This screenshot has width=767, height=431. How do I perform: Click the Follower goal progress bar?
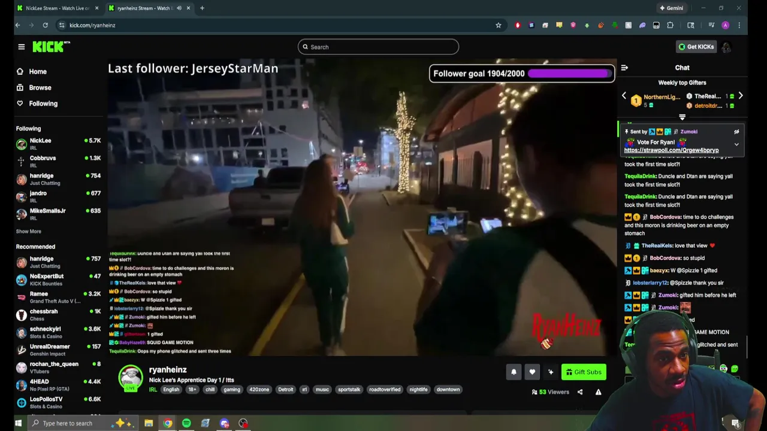(x=569, y=74)
